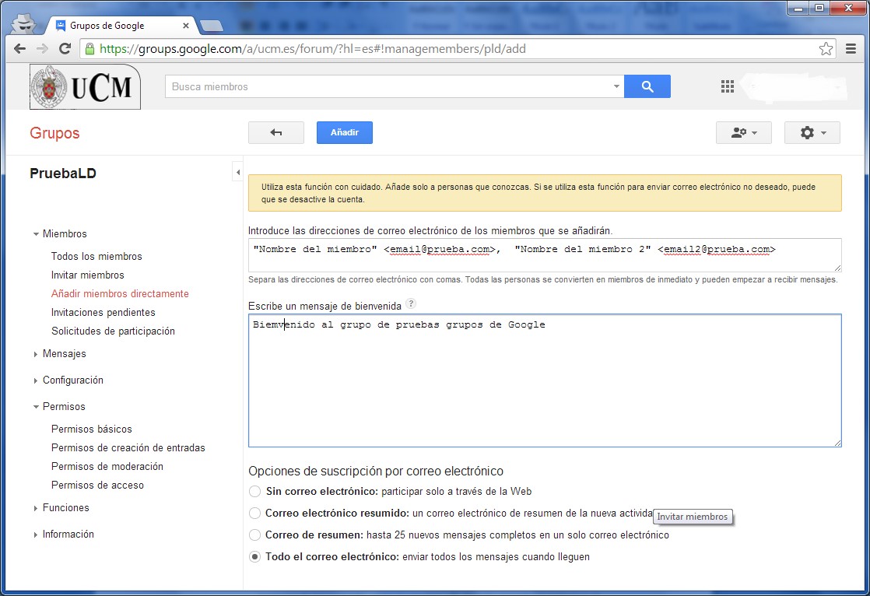The width and height of the screenshot is (870, 596).
Task: Select the Grupos de Google browser tab
Action: [x=119, y=26]
